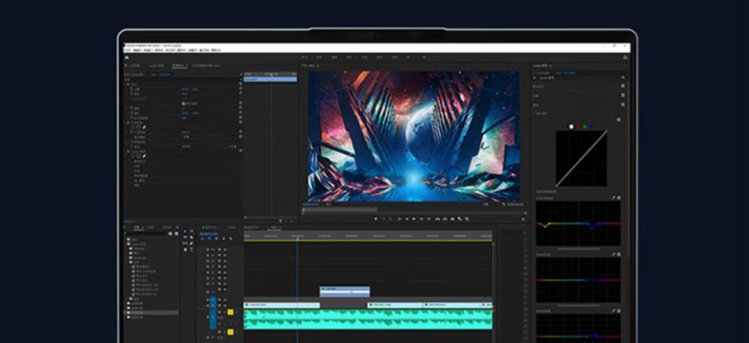Create ellipse mask under Opacity effect
749x343 pixels.
point(133,127)
